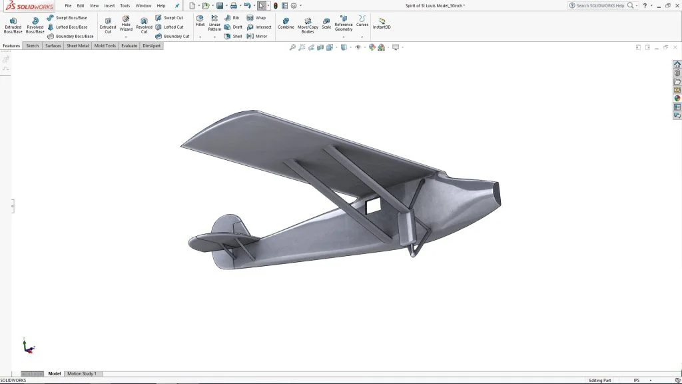Choose the Extruded Cut tool

tap(108, 25)
